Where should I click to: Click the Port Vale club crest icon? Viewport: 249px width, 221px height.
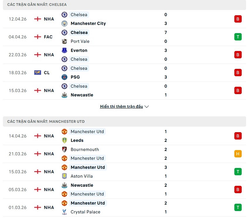click(64, 41)
